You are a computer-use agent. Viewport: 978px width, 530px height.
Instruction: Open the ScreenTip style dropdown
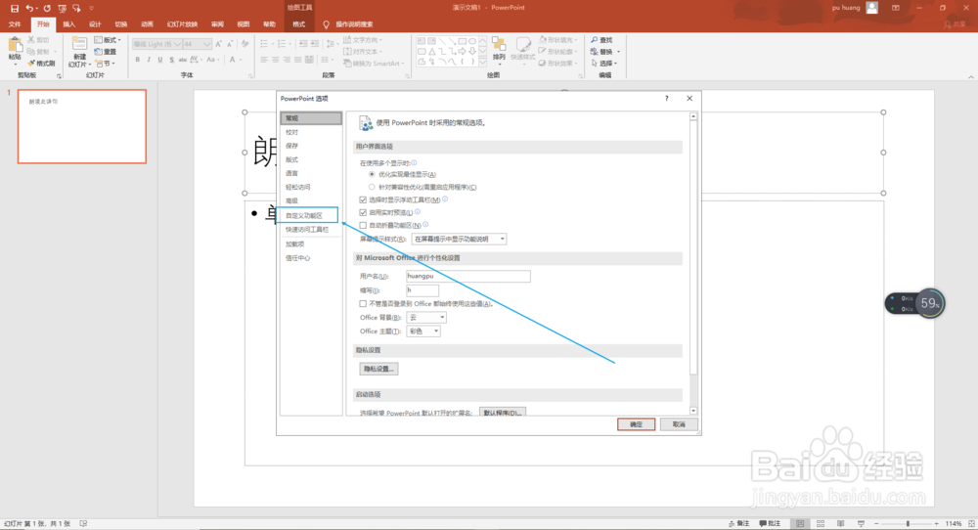click(x=459, y=239)
